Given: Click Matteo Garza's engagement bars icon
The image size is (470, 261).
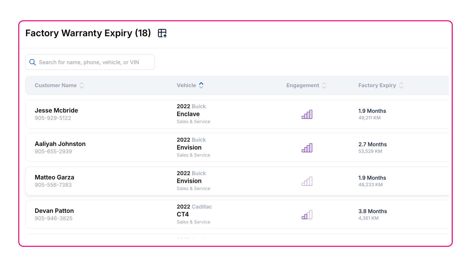Looking at the screenshot, I should point(307,181).
